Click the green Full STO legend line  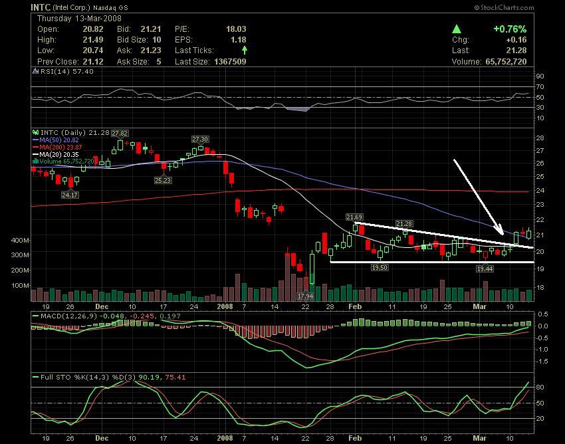coord(36,377)
